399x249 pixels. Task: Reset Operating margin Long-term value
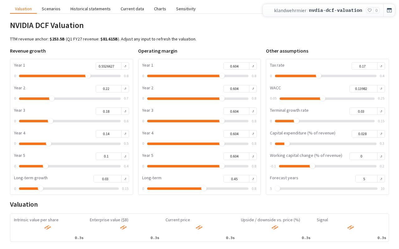click(x=253, y=179)
